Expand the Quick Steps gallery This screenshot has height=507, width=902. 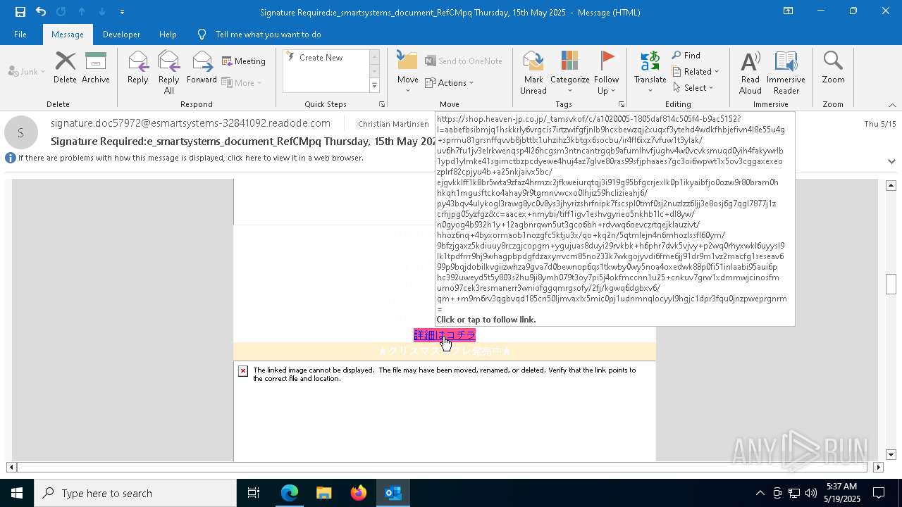tap(374, 86)
